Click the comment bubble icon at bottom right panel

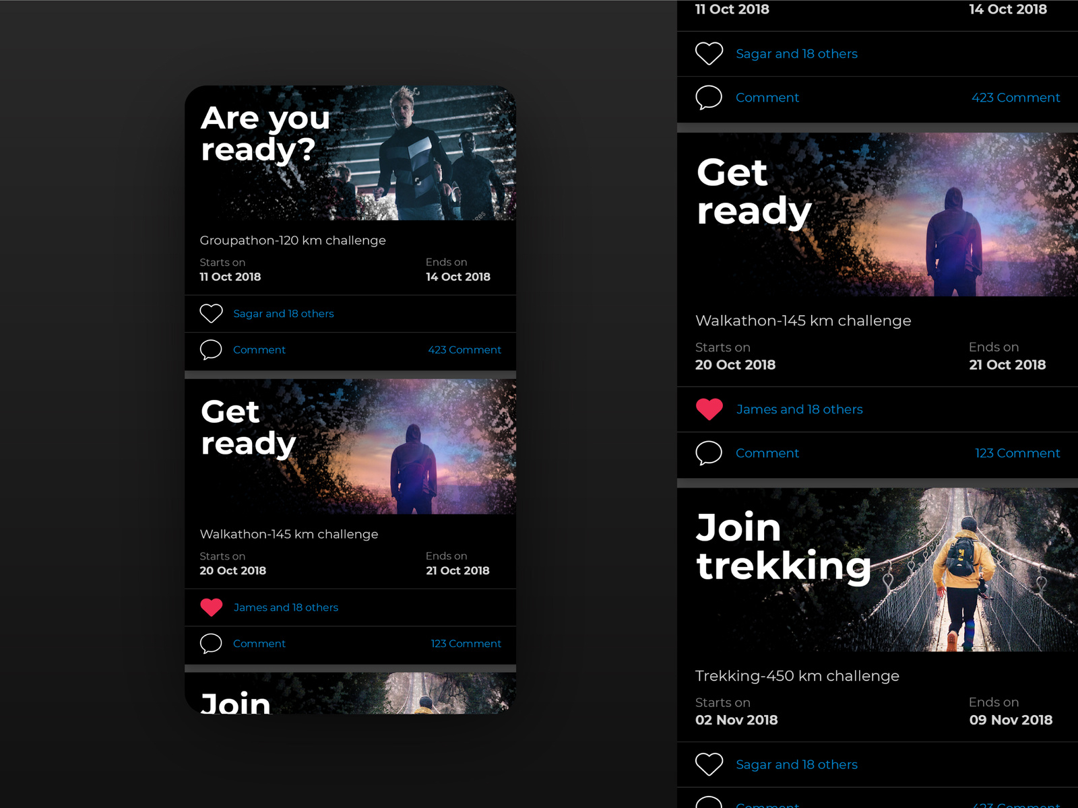point(709,803)
